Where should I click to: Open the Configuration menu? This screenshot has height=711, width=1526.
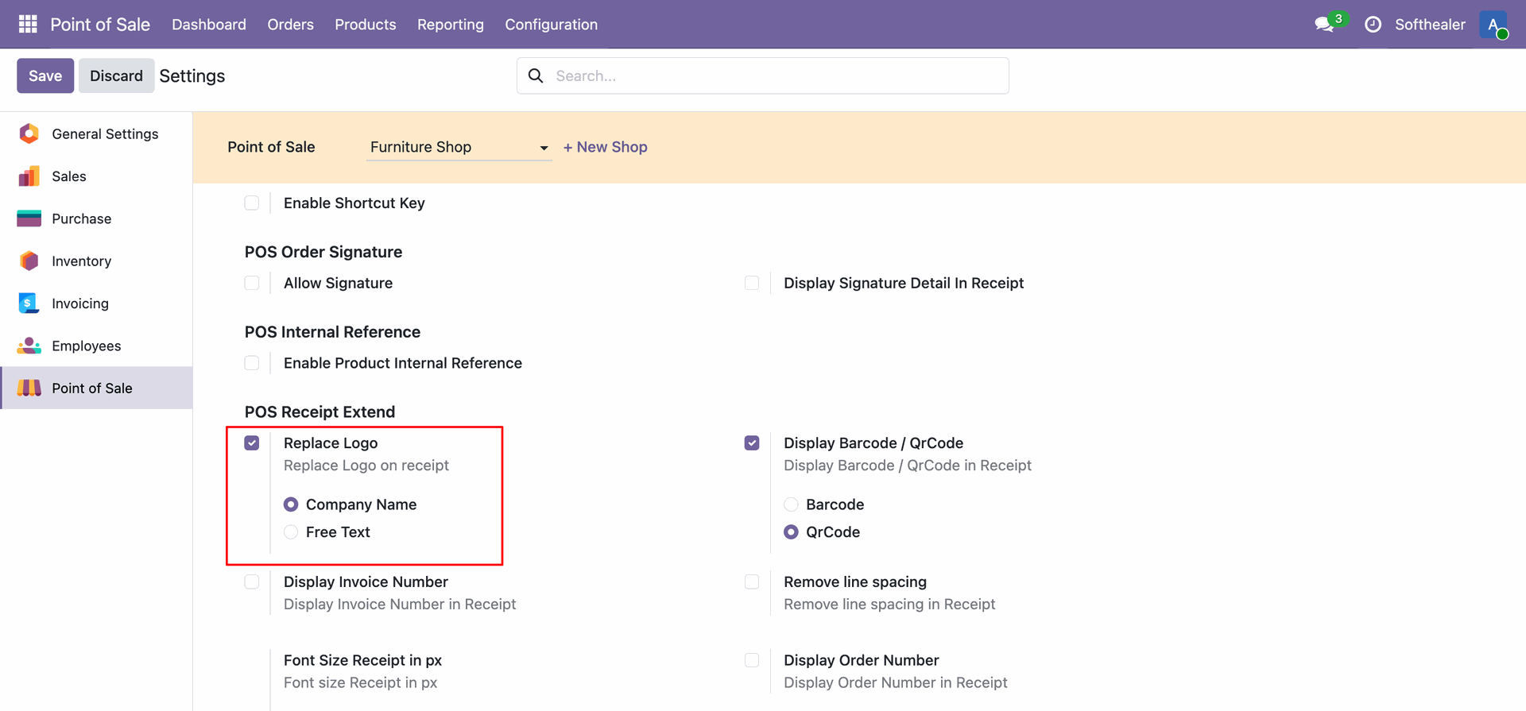[x=552, y=25]
